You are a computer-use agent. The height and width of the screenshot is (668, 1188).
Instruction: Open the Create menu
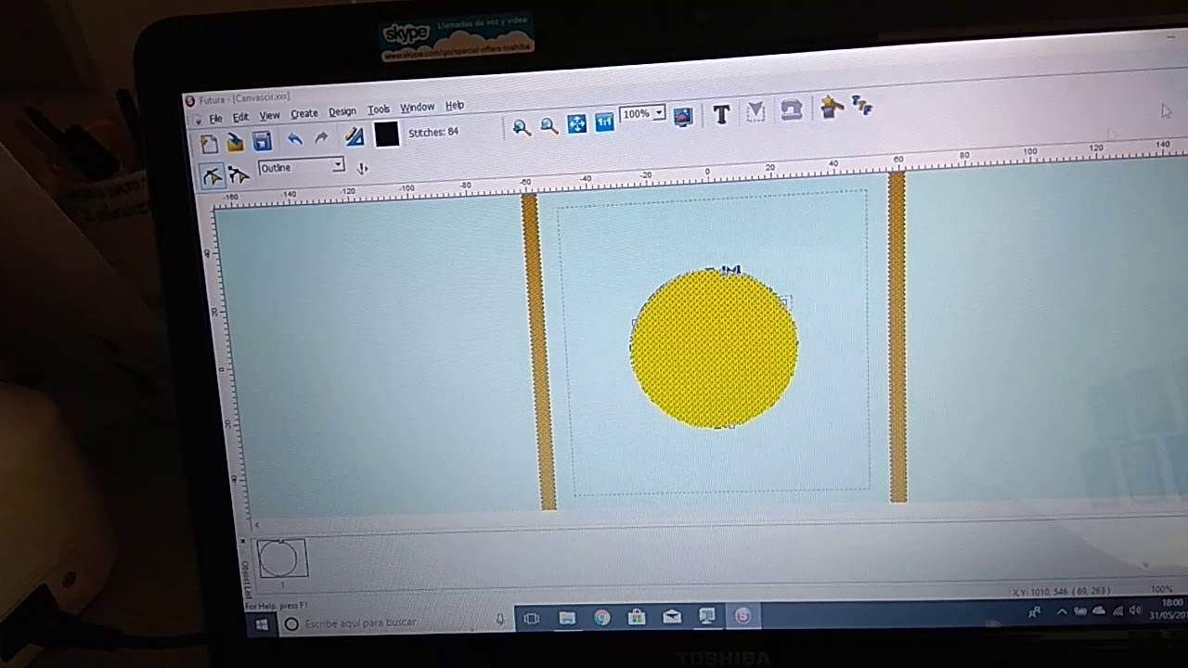[x=304, y=113]
